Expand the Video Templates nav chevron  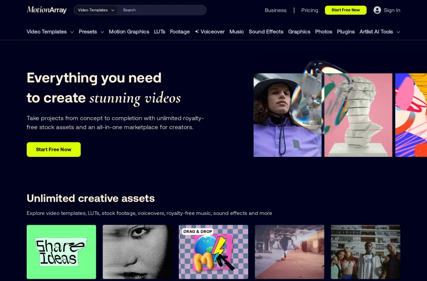click(72, 32)
